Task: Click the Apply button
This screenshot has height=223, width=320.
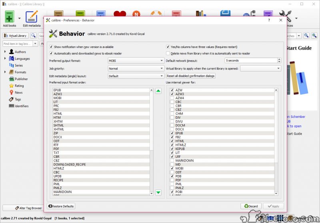Action: click(x=274, y=206)
